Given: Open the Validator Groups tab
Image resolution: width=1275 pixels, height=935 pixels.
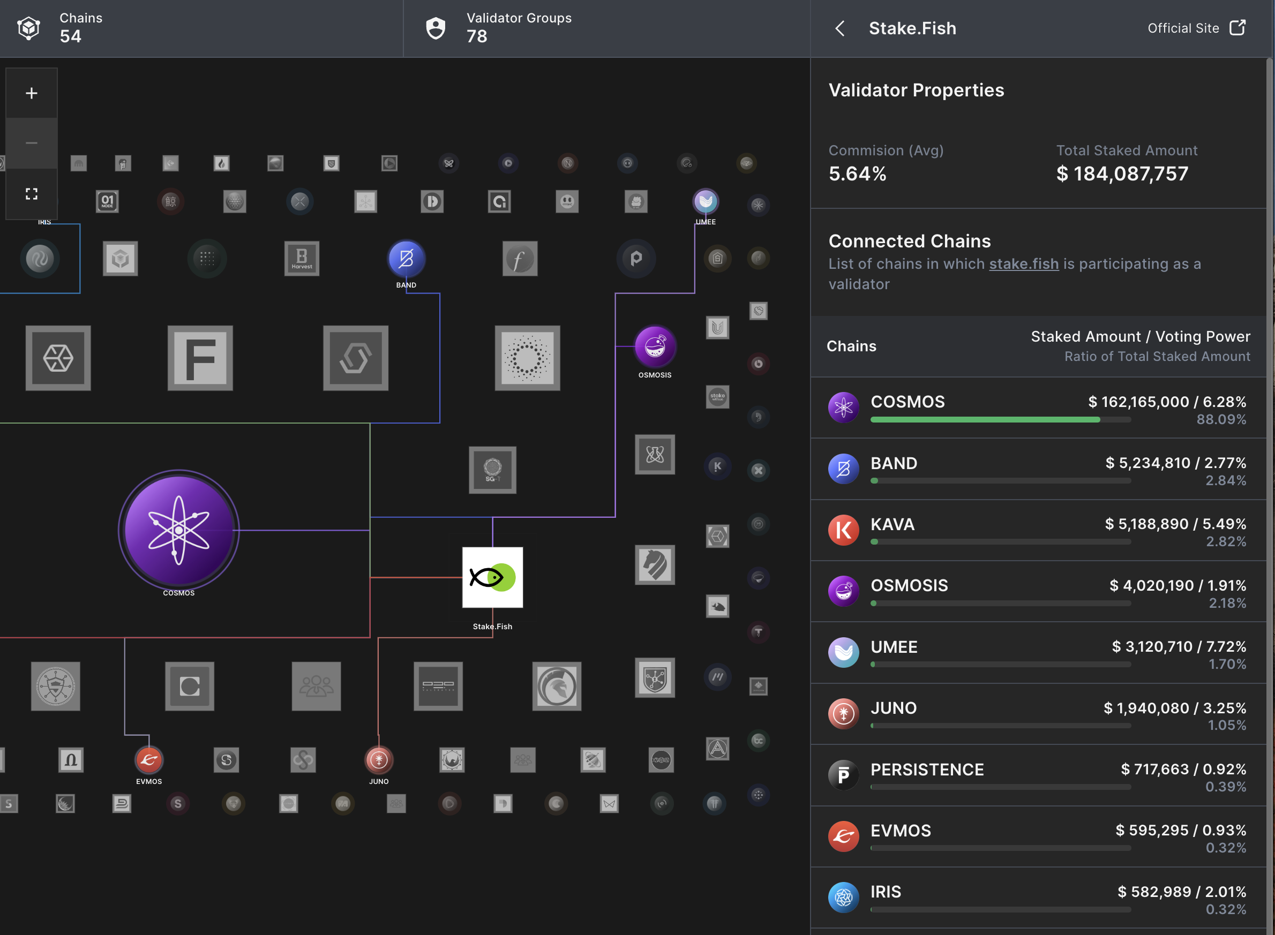Looking at the screenshot, I should 519,28.
